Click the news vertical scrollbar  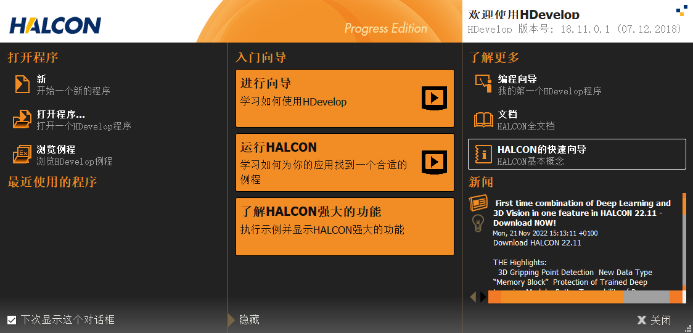[x=684, y=241]
